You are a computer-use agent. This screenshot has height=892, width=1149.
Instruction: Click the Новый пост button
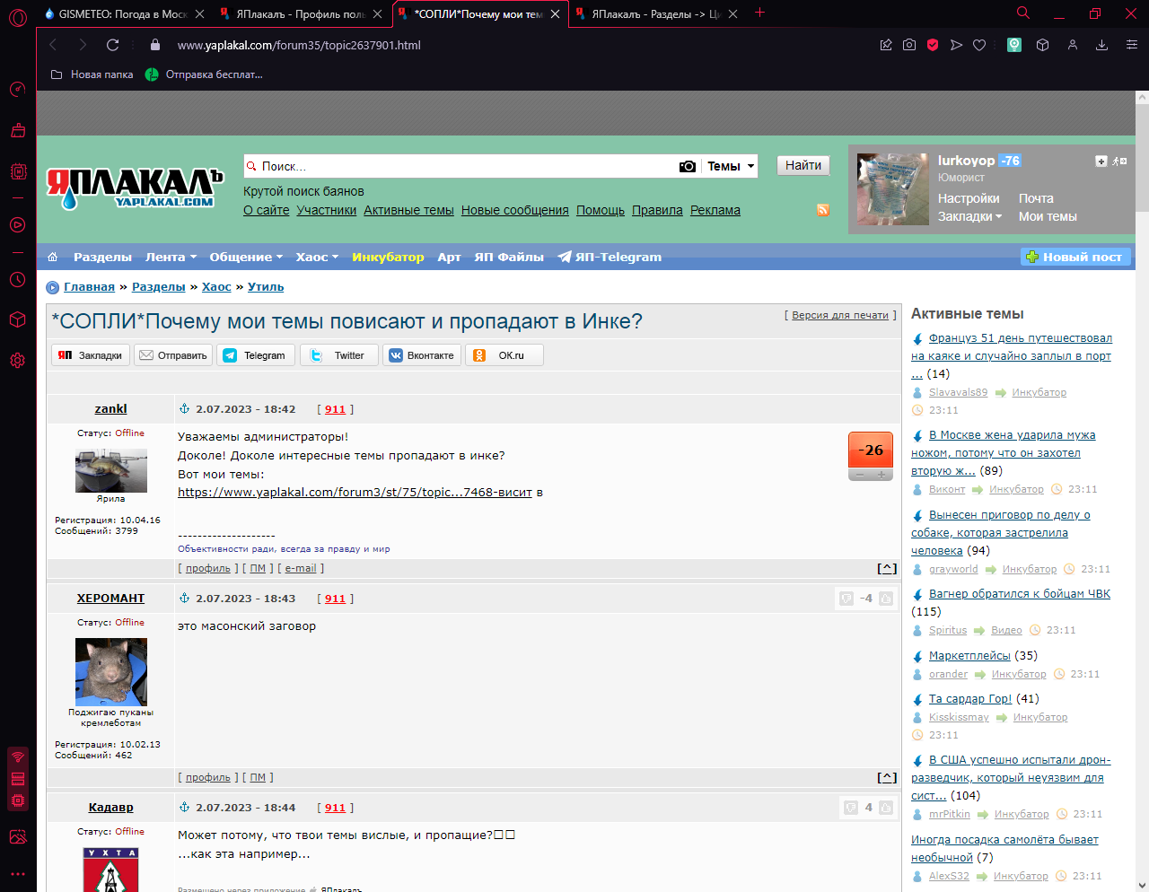coord(1075,257)
